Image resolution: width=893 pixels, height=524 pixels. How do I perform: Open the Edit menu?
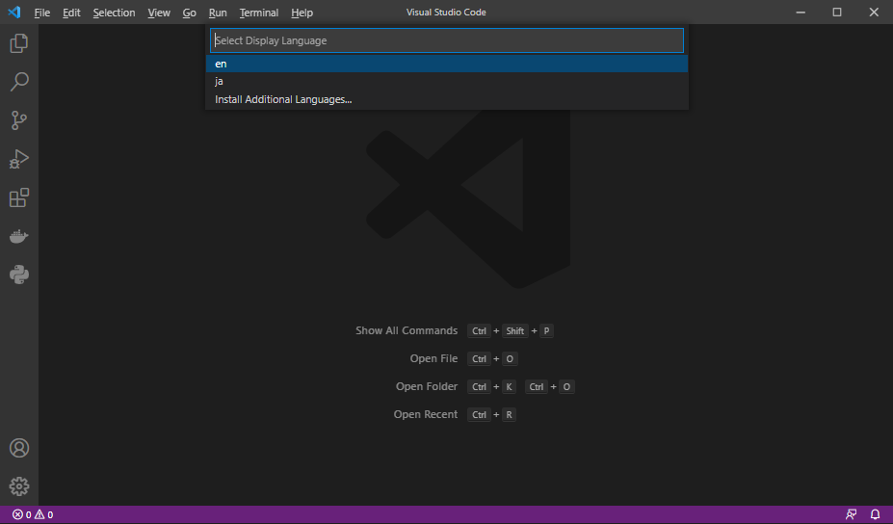[x=71, y=13]
